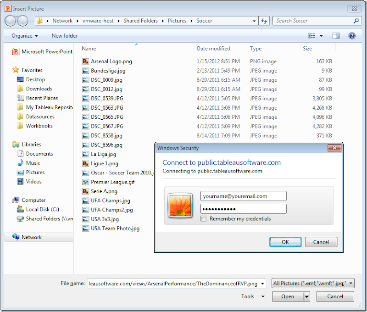The height and width of the screenshot is (312, 367).
Task: Open the File name history dropdown
Action: pos(262,284)
